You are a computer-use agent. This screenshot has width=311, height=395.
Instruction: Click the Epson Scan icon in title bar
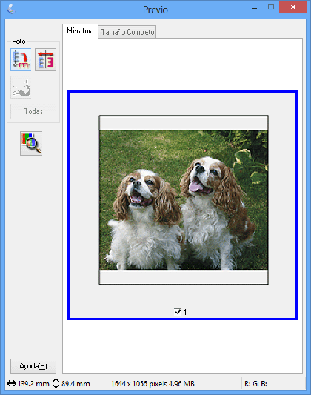click(x=11, y=10)
